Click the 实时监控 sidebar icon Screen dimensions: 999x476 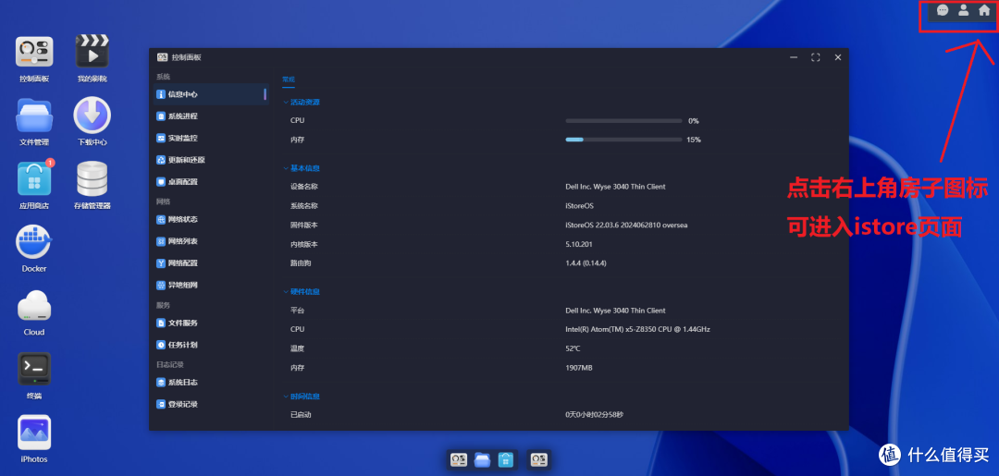pos(161,138)
